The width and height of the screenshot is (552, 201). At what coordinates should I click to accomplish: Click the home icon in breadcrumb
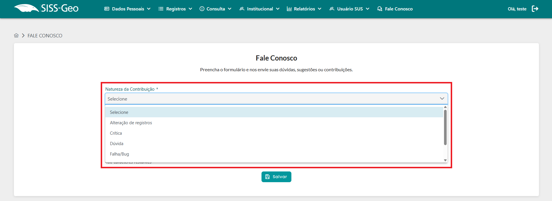(16, 35)
